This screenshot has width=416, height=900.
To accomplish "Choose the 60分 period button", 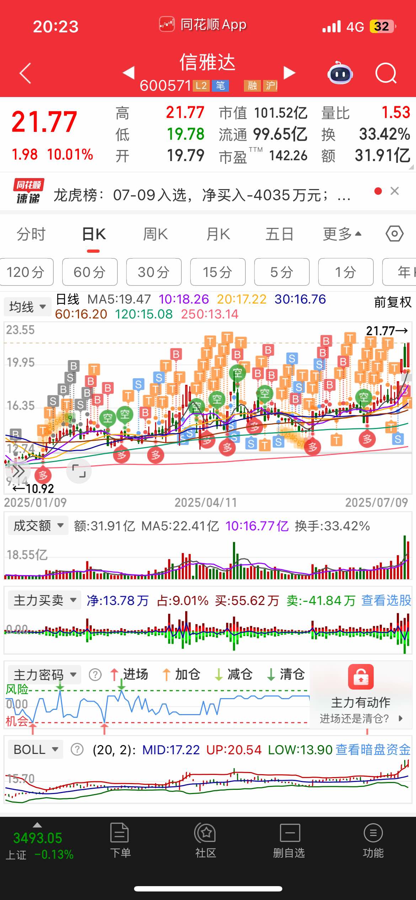I will click(90, 272).
